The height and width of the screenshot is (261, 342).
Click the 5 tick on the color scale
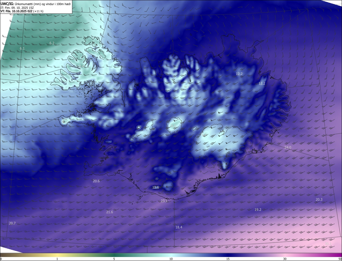pos(114,259)
